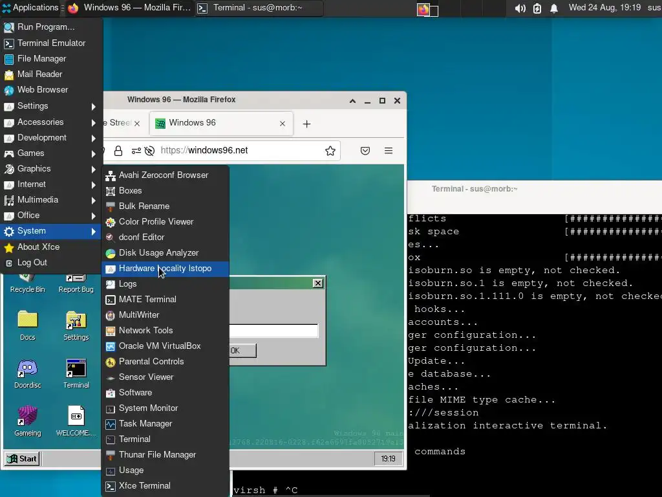The width and height of the screenshot is (662, 497).
Task: Open the Windows 96 Terminal desktop icon
Action: point(76,373)
